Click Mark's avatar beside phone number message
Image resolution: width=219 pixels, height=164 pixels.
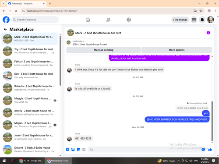point(70,139)
